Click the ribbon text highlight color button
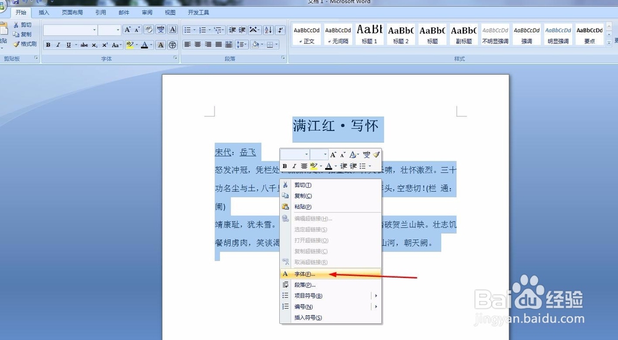The image size is (618, 340). point(129,45)
